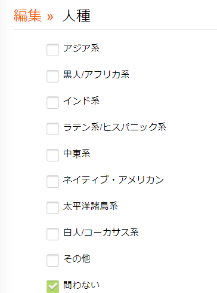
Task: Click the インド系 label text
Action: [81, 101]
